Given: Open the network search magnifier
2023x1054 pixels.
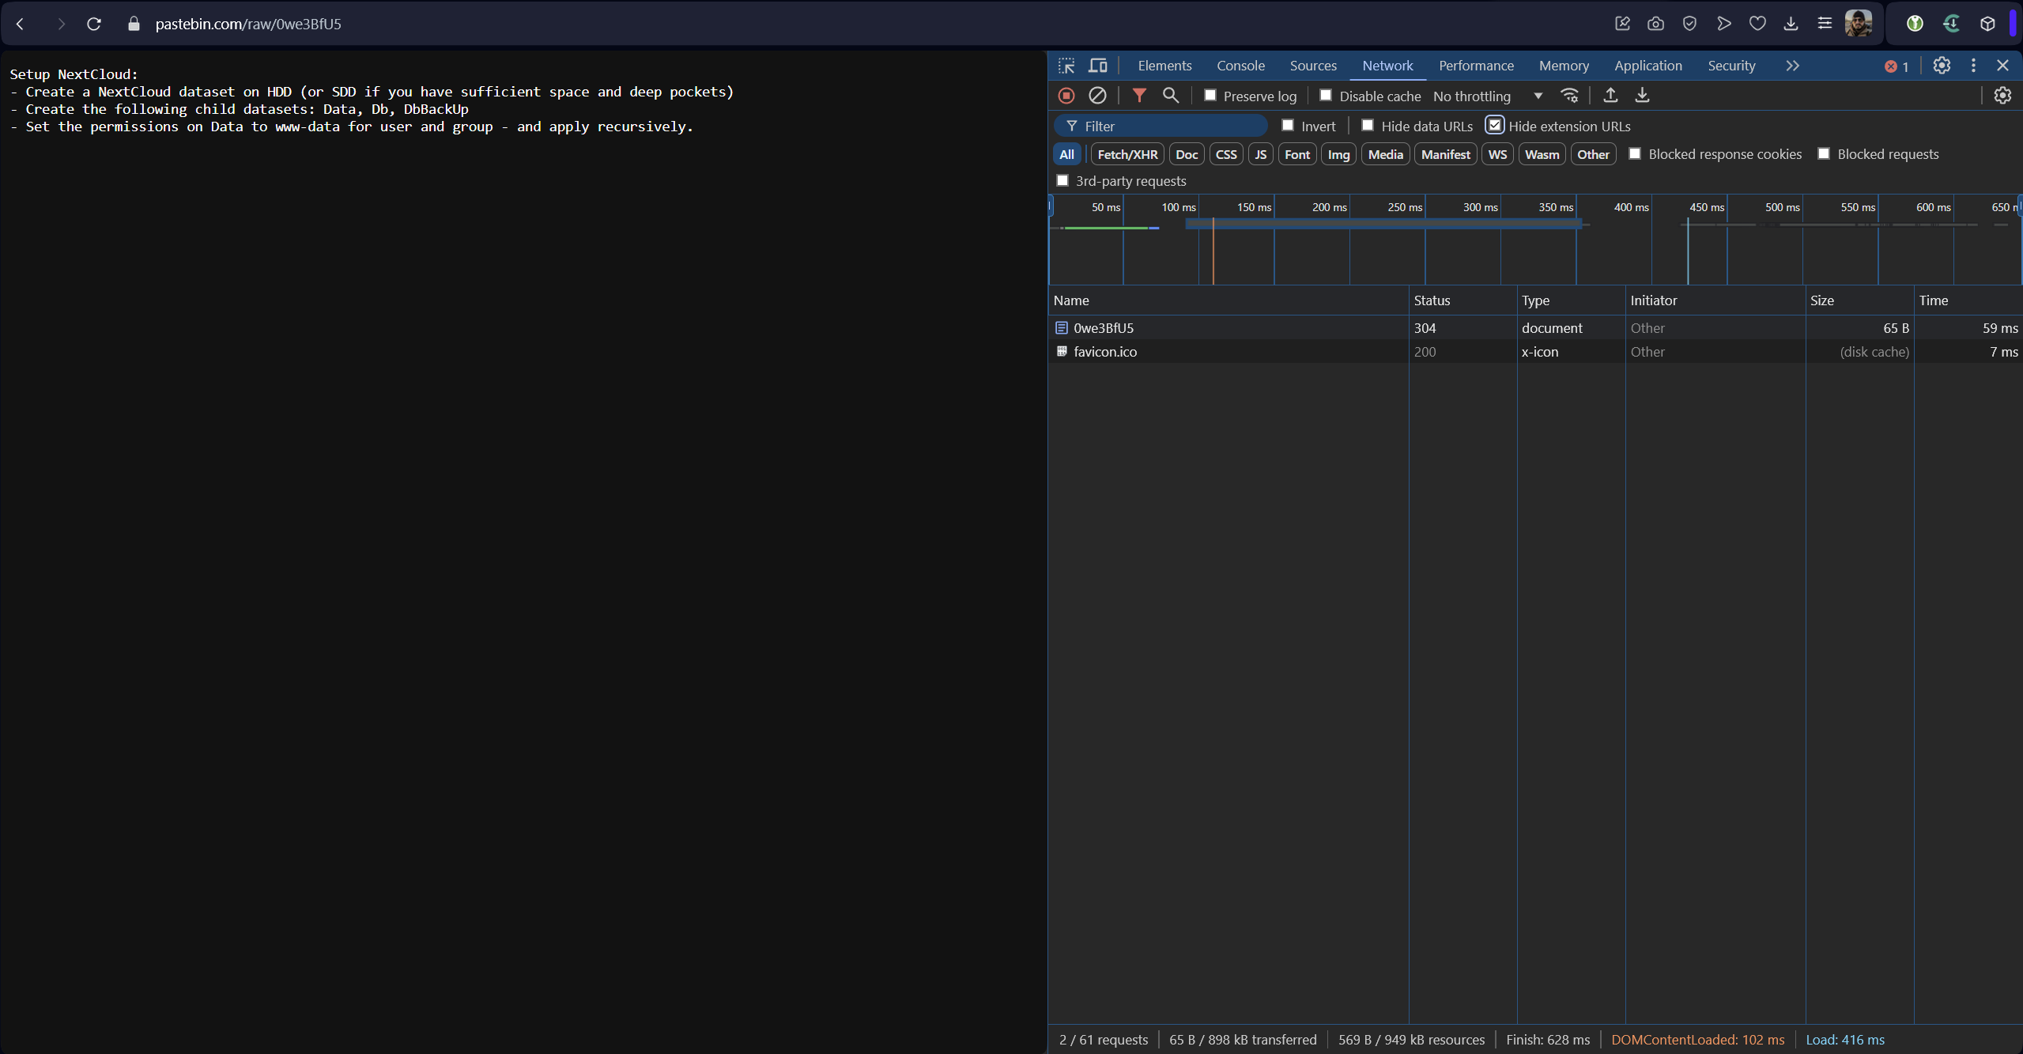Looking at the screenshot, I should 1171,96.
